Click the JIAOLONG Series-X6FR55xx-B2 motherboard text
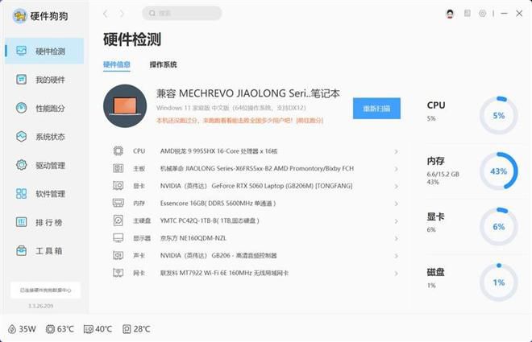This screenshot has height=342, width=532. click(x=257, y=168)
